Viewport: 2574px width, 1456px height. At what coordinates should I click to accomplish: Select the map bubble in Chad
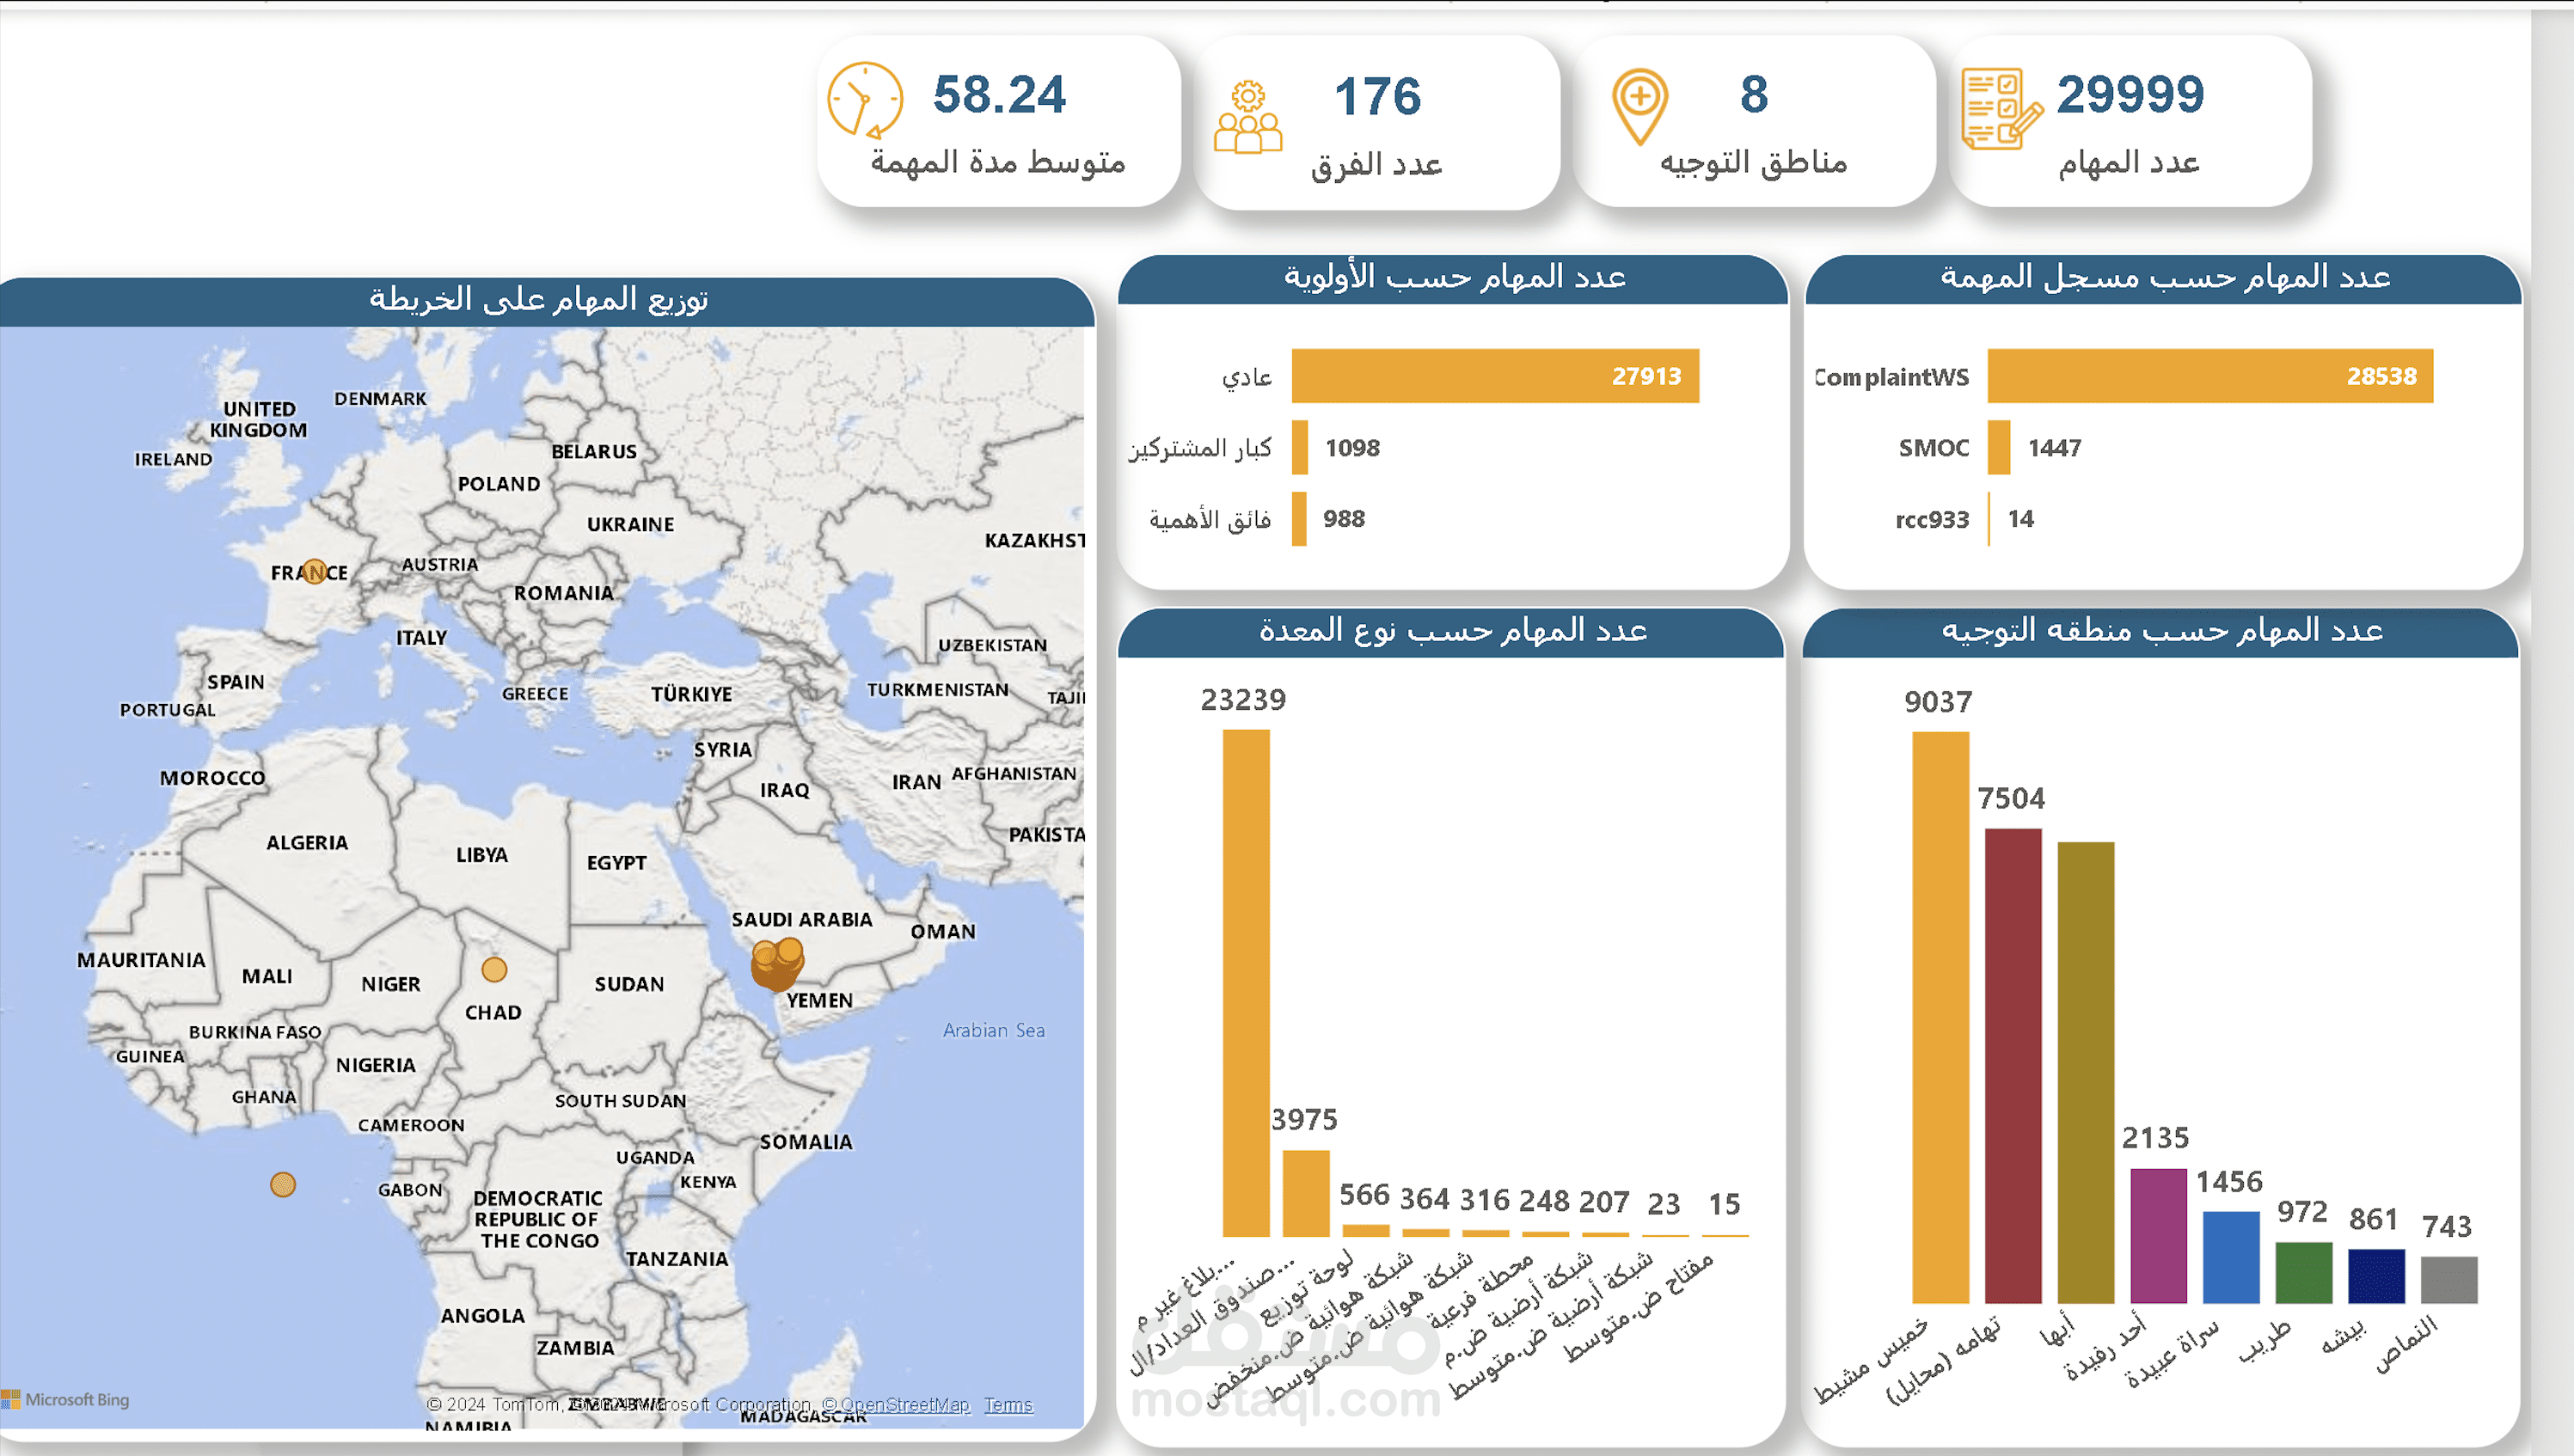[x=494, y=969]
